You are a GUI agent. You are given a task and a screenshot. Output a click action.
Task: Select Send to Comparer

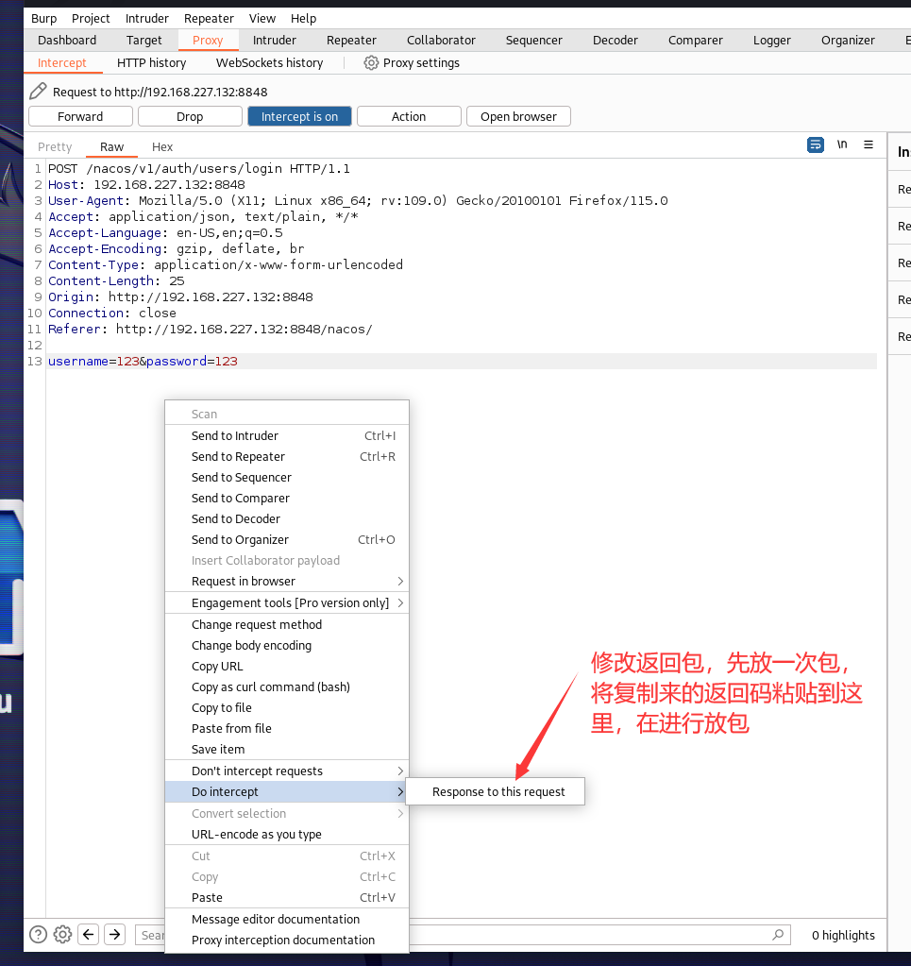pos(287,498)
